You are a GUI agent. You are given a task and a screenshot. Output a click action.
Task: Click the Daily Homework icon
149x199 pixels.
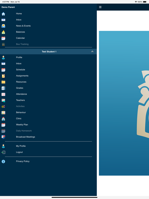coord(3,131)
